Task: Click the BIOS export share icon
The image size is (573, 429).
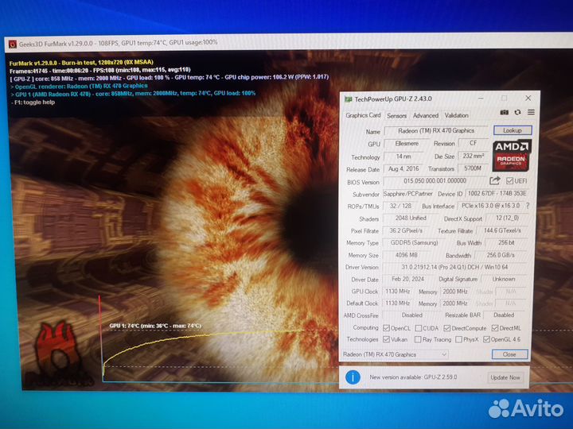Action: click(495, 180)
